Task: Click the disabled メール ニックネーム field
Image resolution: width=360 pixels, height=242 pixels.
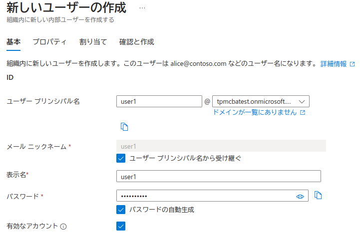Action: (x=221, y=146)
